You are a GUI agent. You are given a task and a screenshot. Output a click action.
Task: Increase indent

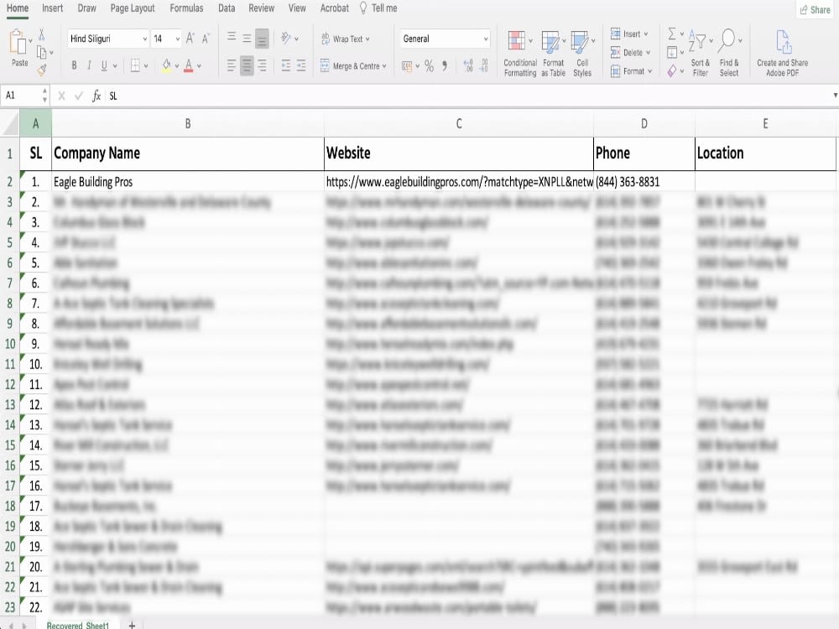[x=301, y=65]
